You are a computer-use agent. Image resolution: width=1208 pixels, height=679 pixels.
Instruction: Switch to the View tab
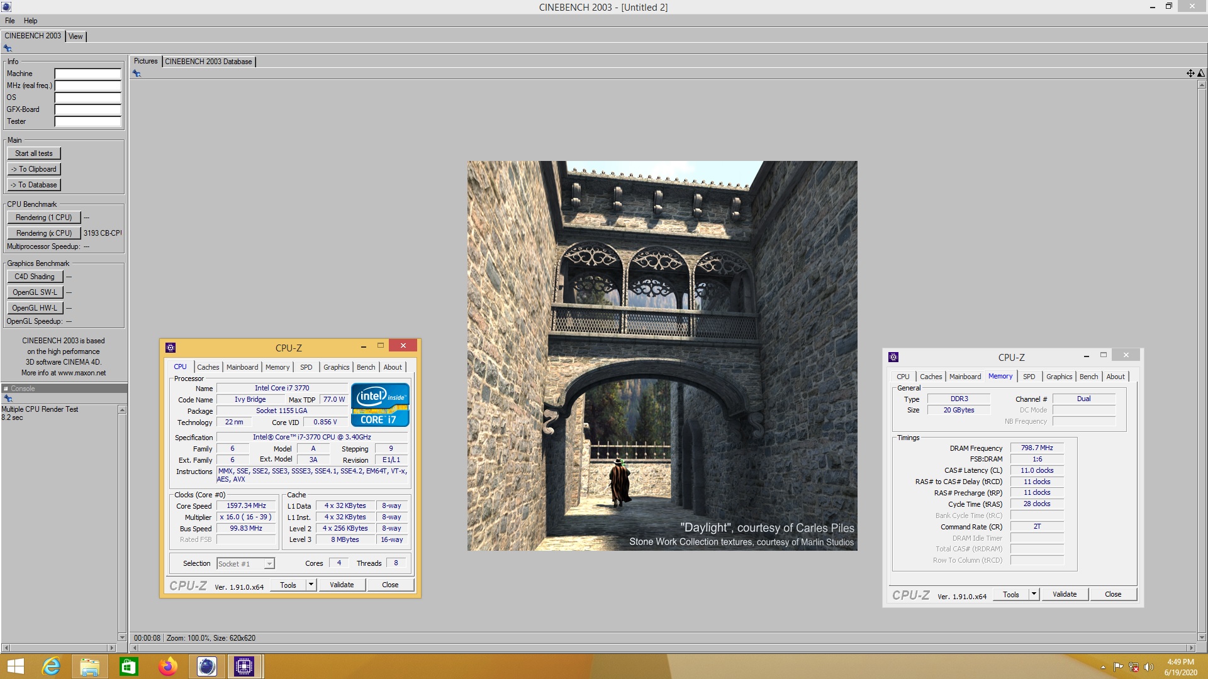coord(75,36)
